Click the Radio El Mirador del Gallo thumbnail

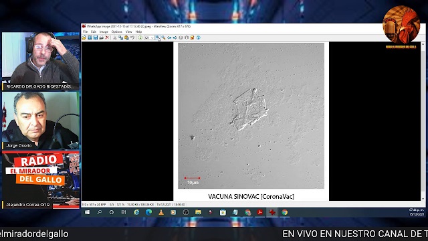pos(41,180)
